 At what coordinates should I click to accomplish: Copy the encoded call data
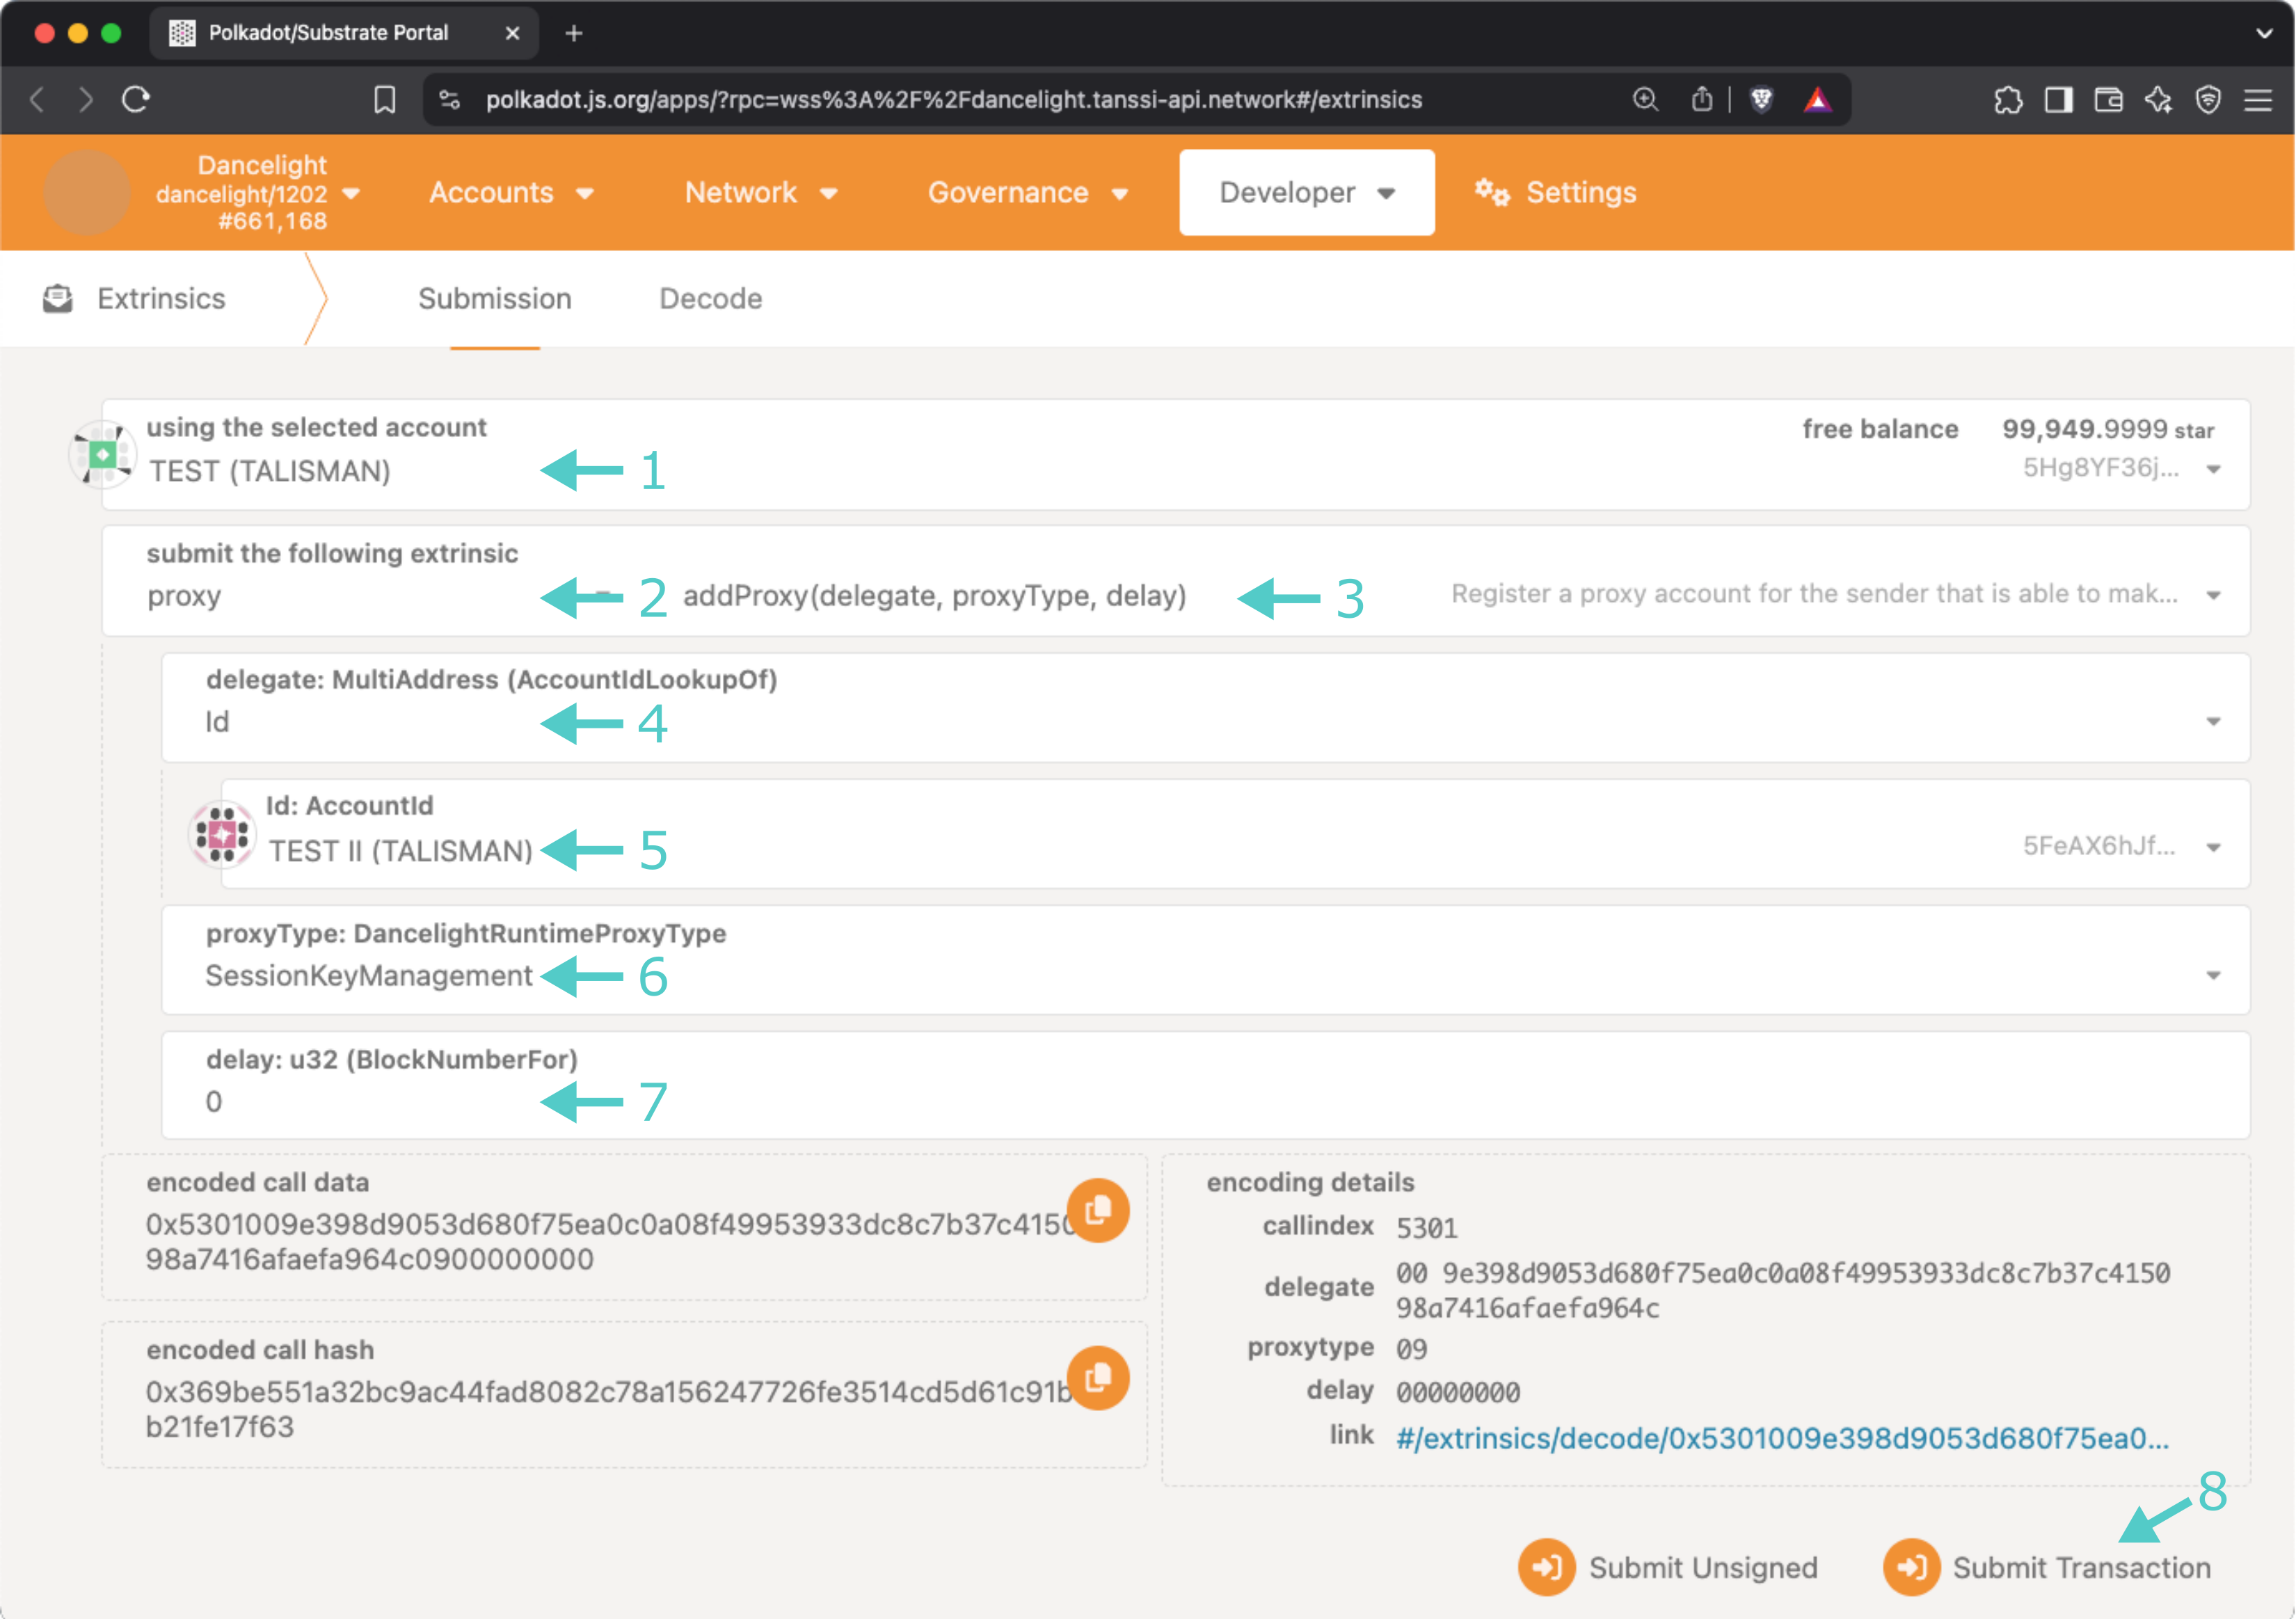[1098, 1210]
